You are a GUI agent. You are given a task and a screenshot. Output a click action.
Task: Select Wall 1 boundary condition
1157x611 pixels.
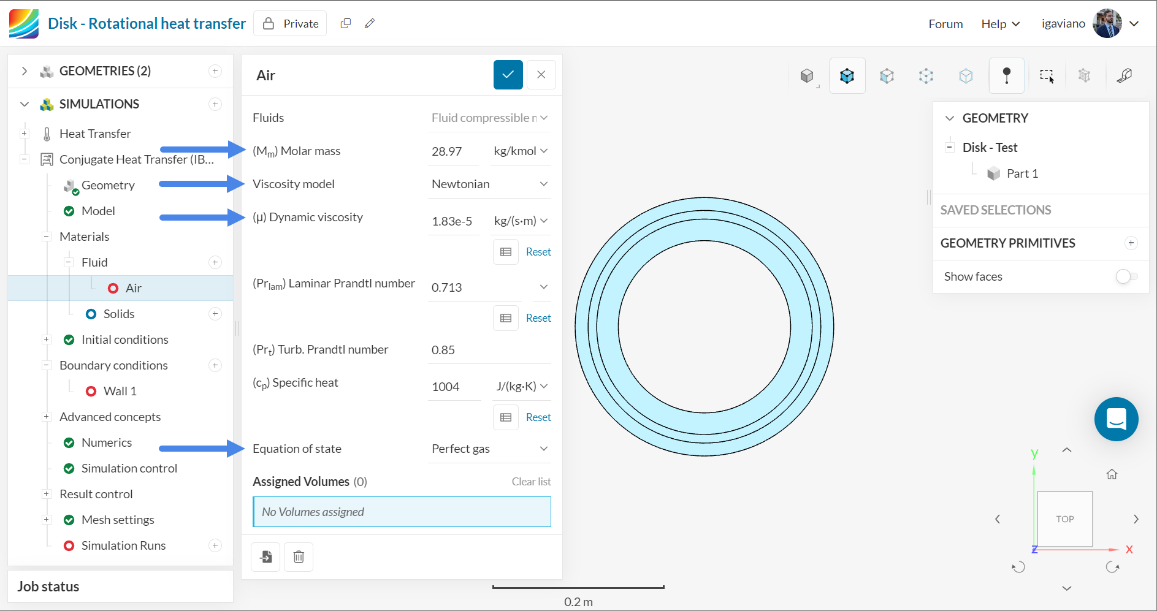point(120,391)
